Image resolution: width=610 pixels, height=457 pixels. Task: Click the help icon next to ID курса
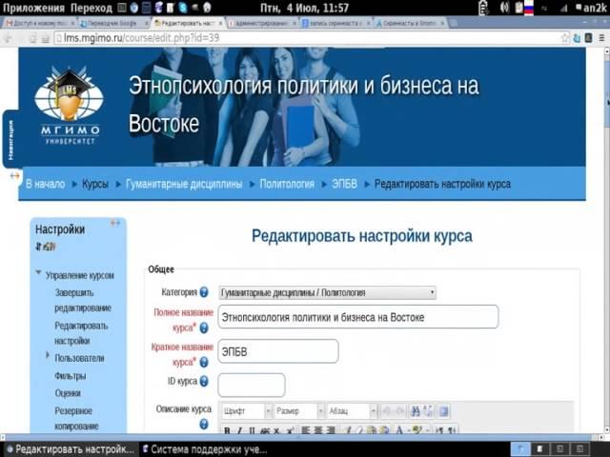(x=204, y=381)
